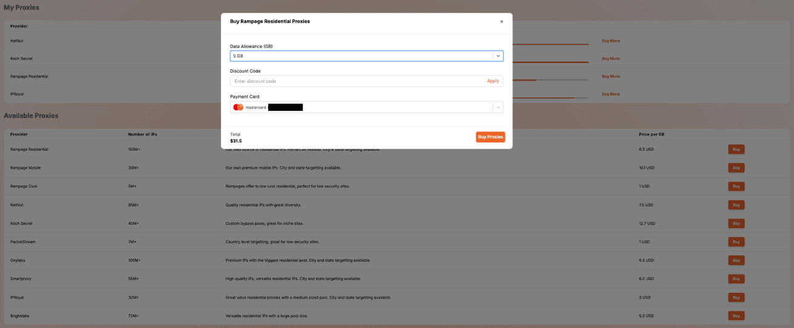This screenshot has width=794, height=328.
Task: Click the NetNut data usage bar
Action: (x=551, y=44)
